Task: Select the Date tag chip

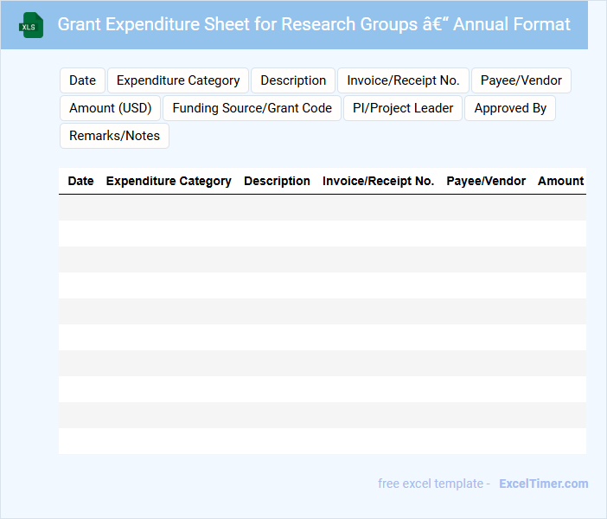Action: 82,80
